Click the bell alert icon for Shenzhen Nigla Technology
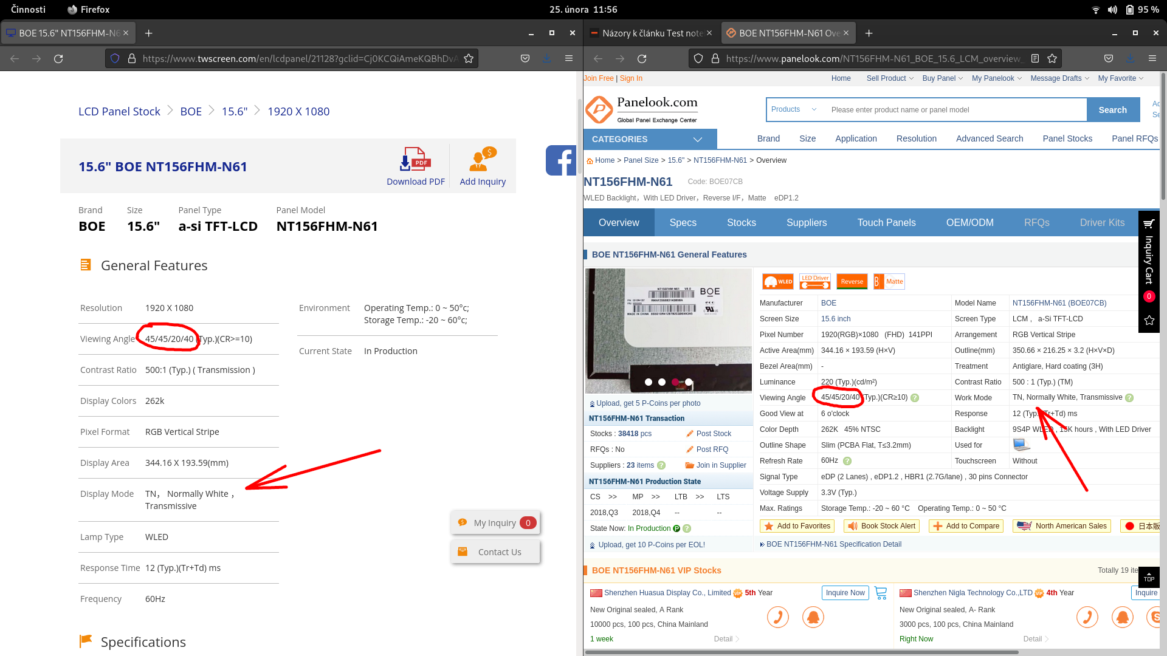This screenshot has width=1167, height=656. (1123, 617)
